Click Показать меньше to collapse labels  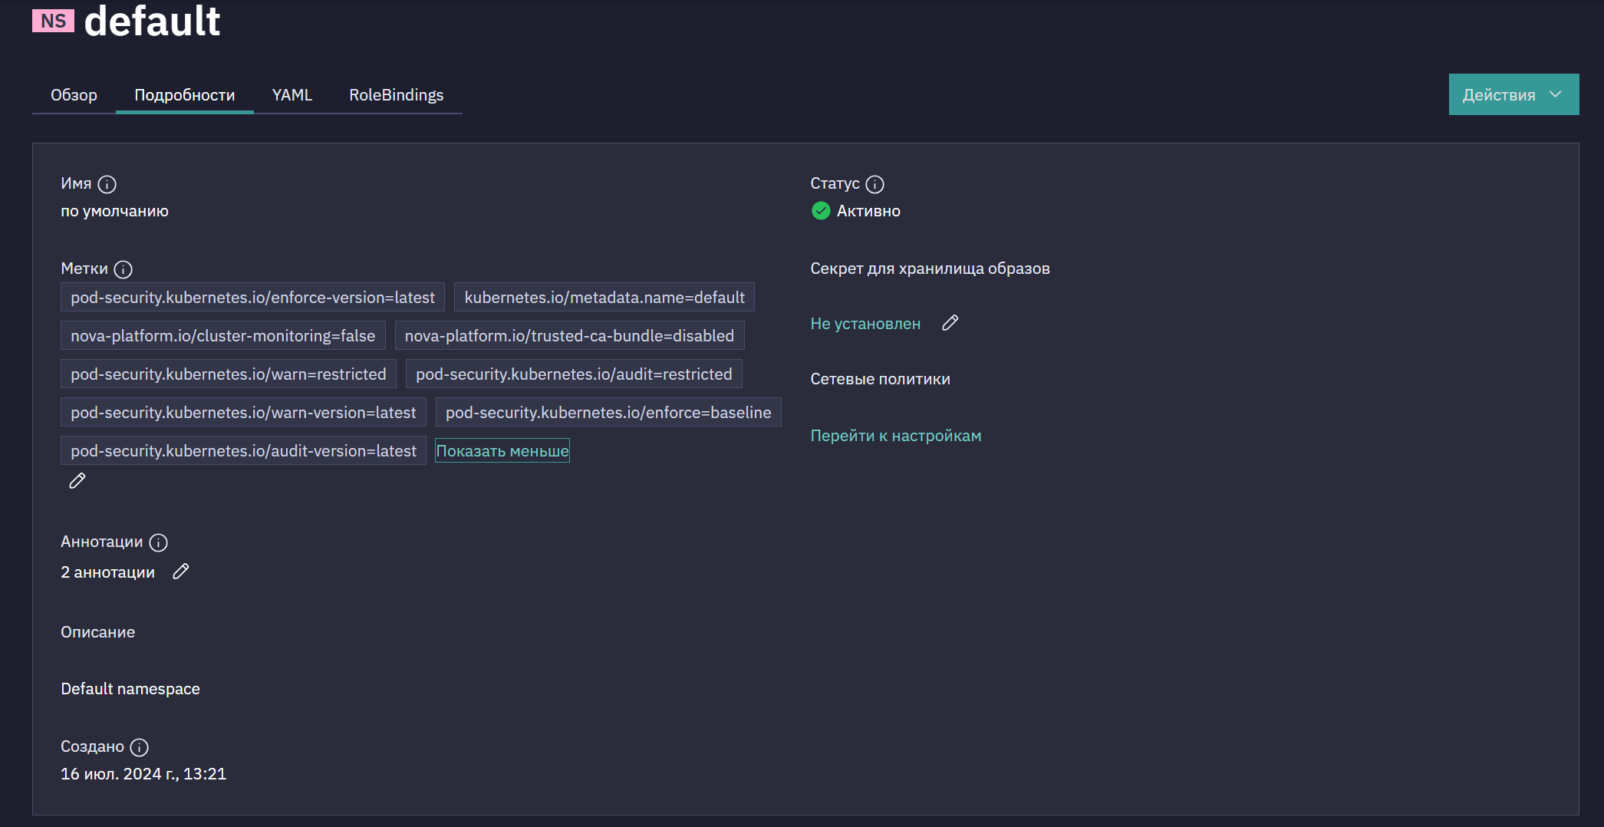pyautogui.click(x=502, y=451)
